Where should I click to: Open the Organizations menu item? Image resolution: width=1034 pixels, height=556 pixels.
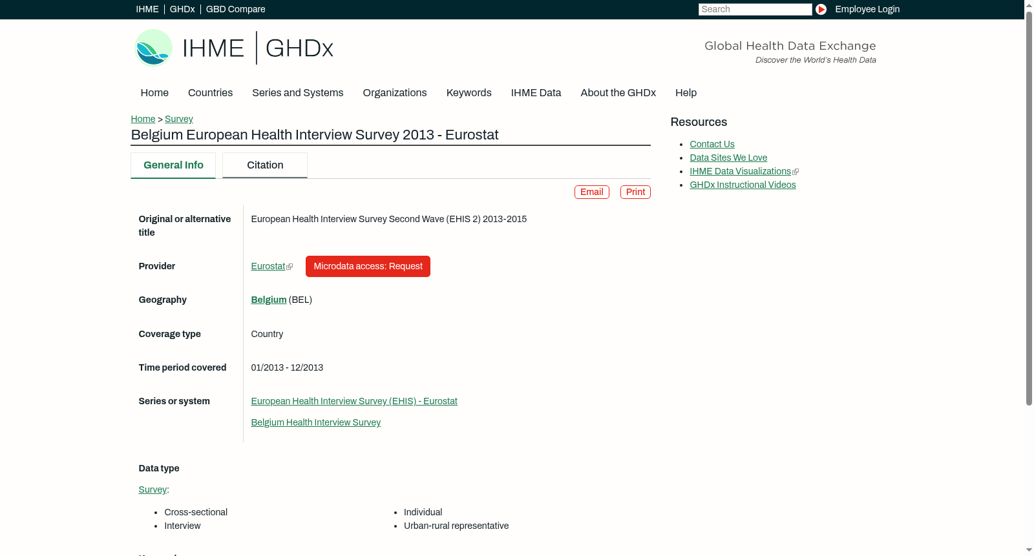tap(395, 92)
